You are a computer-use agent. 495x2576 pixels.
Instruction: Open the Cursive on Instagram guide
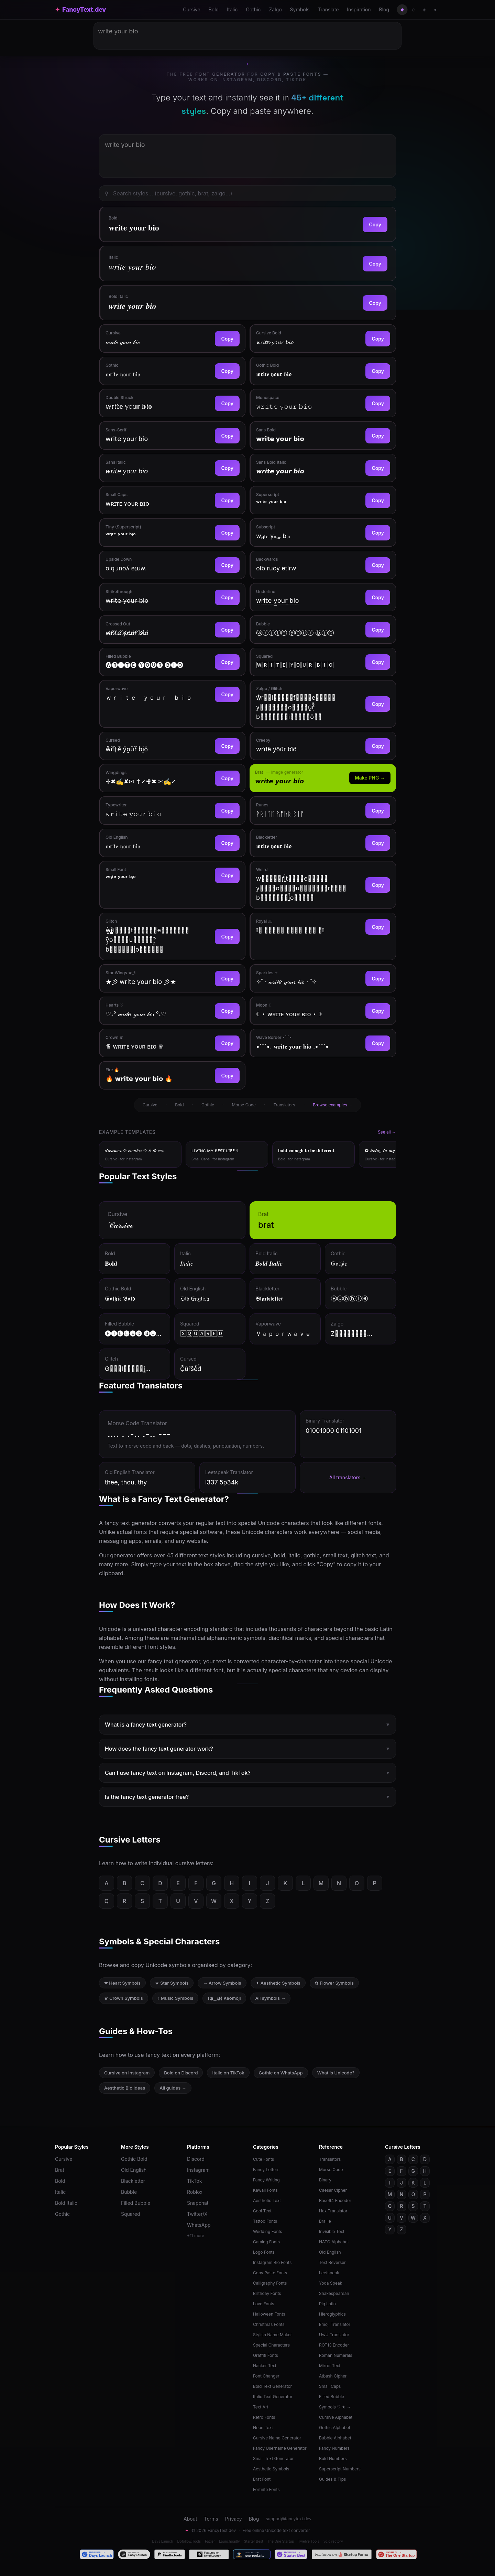127,2073
